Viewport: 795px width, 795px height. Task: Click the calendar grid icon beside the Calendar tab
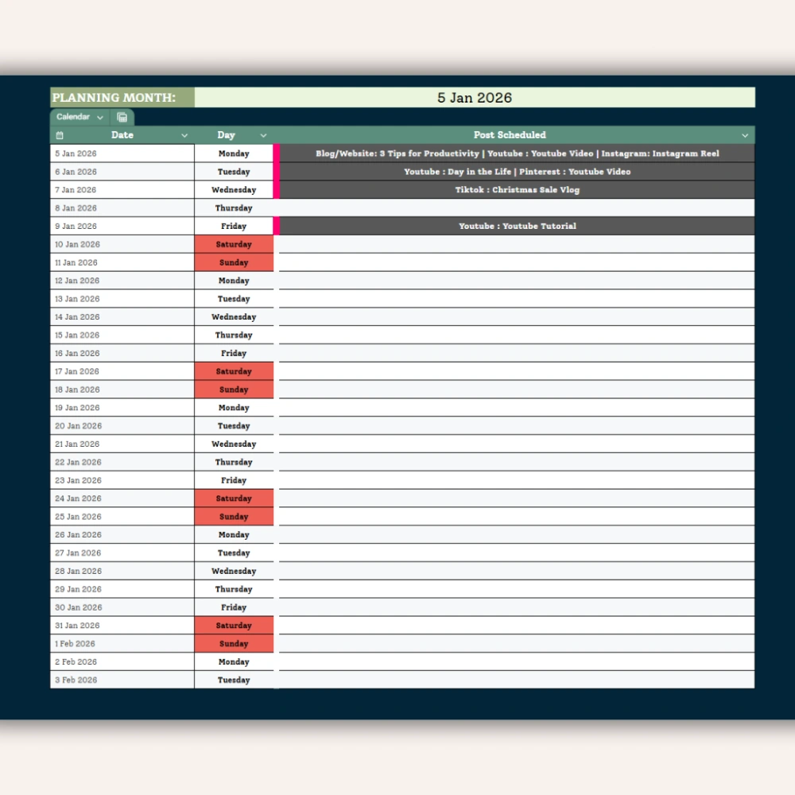123,117
